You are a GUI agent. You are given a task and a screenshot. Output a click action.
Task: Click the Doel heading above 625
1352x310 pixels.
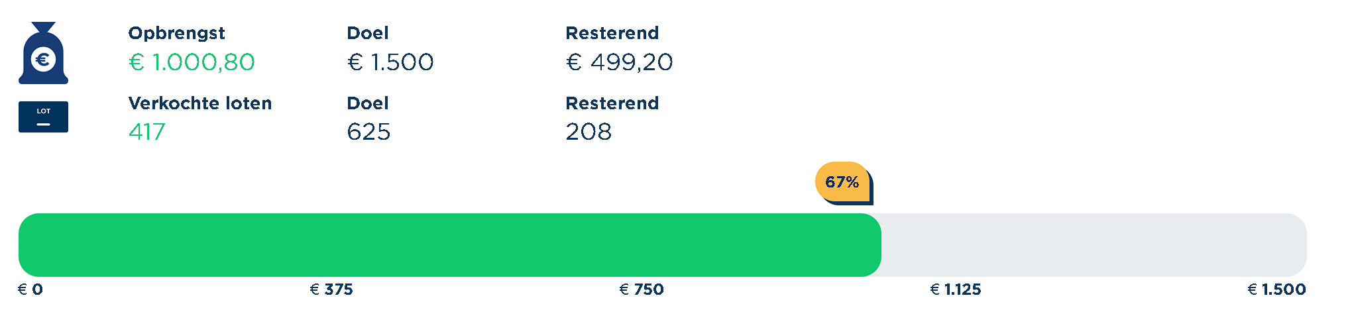point(368,103)
